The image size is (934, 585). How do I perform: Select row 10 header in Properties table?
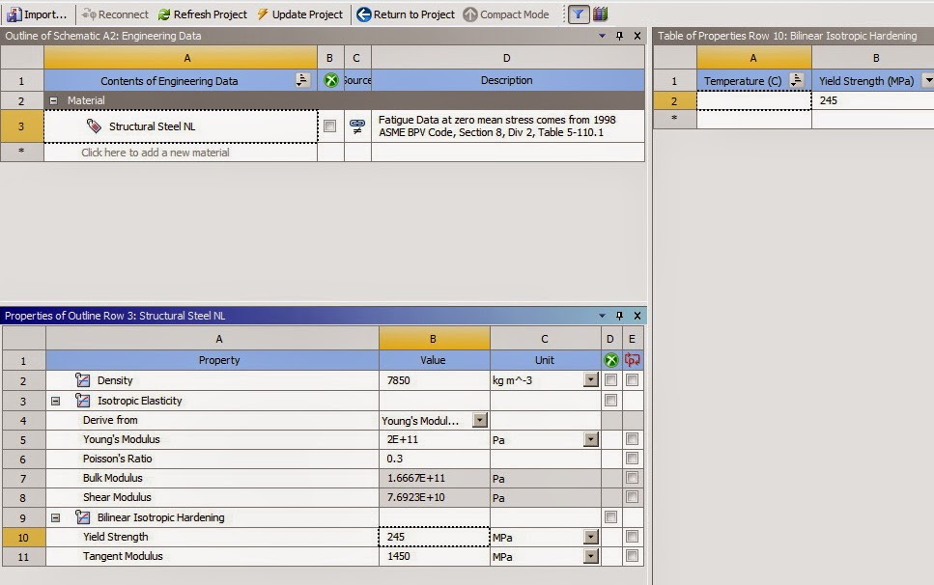click(23, 538)
